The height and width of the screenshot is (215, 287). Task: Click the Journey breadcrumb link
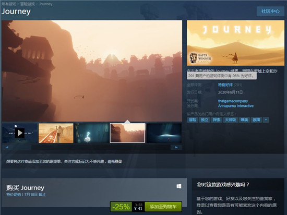[45, 4]
